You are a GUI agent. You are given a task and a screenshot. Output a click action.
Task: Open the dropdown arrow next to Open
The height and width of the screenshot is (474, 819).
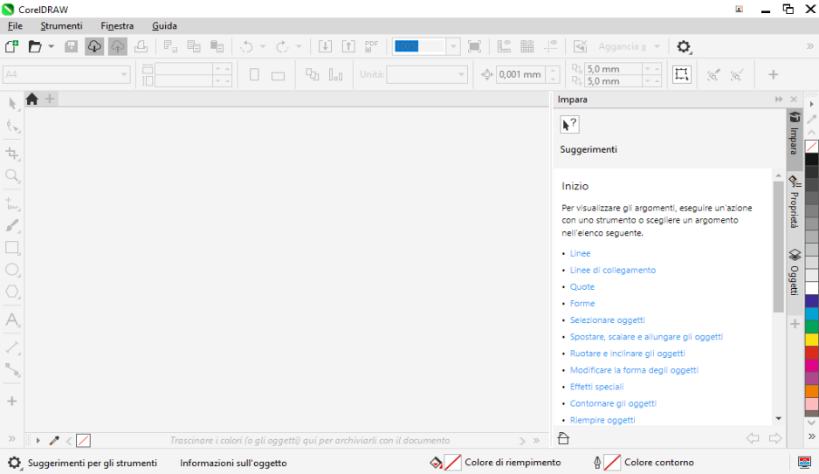pyautogui.click(x=52, y=46)
